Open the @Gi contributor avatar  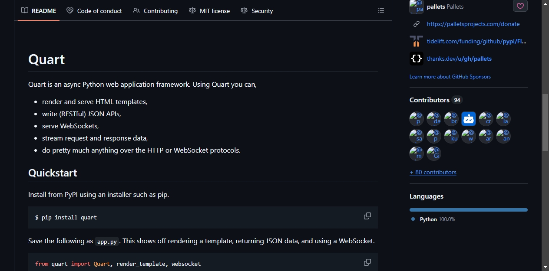434,153
